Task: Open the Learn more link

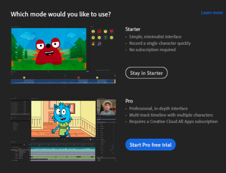Action: pyautogui.click(x=212, y=13)
